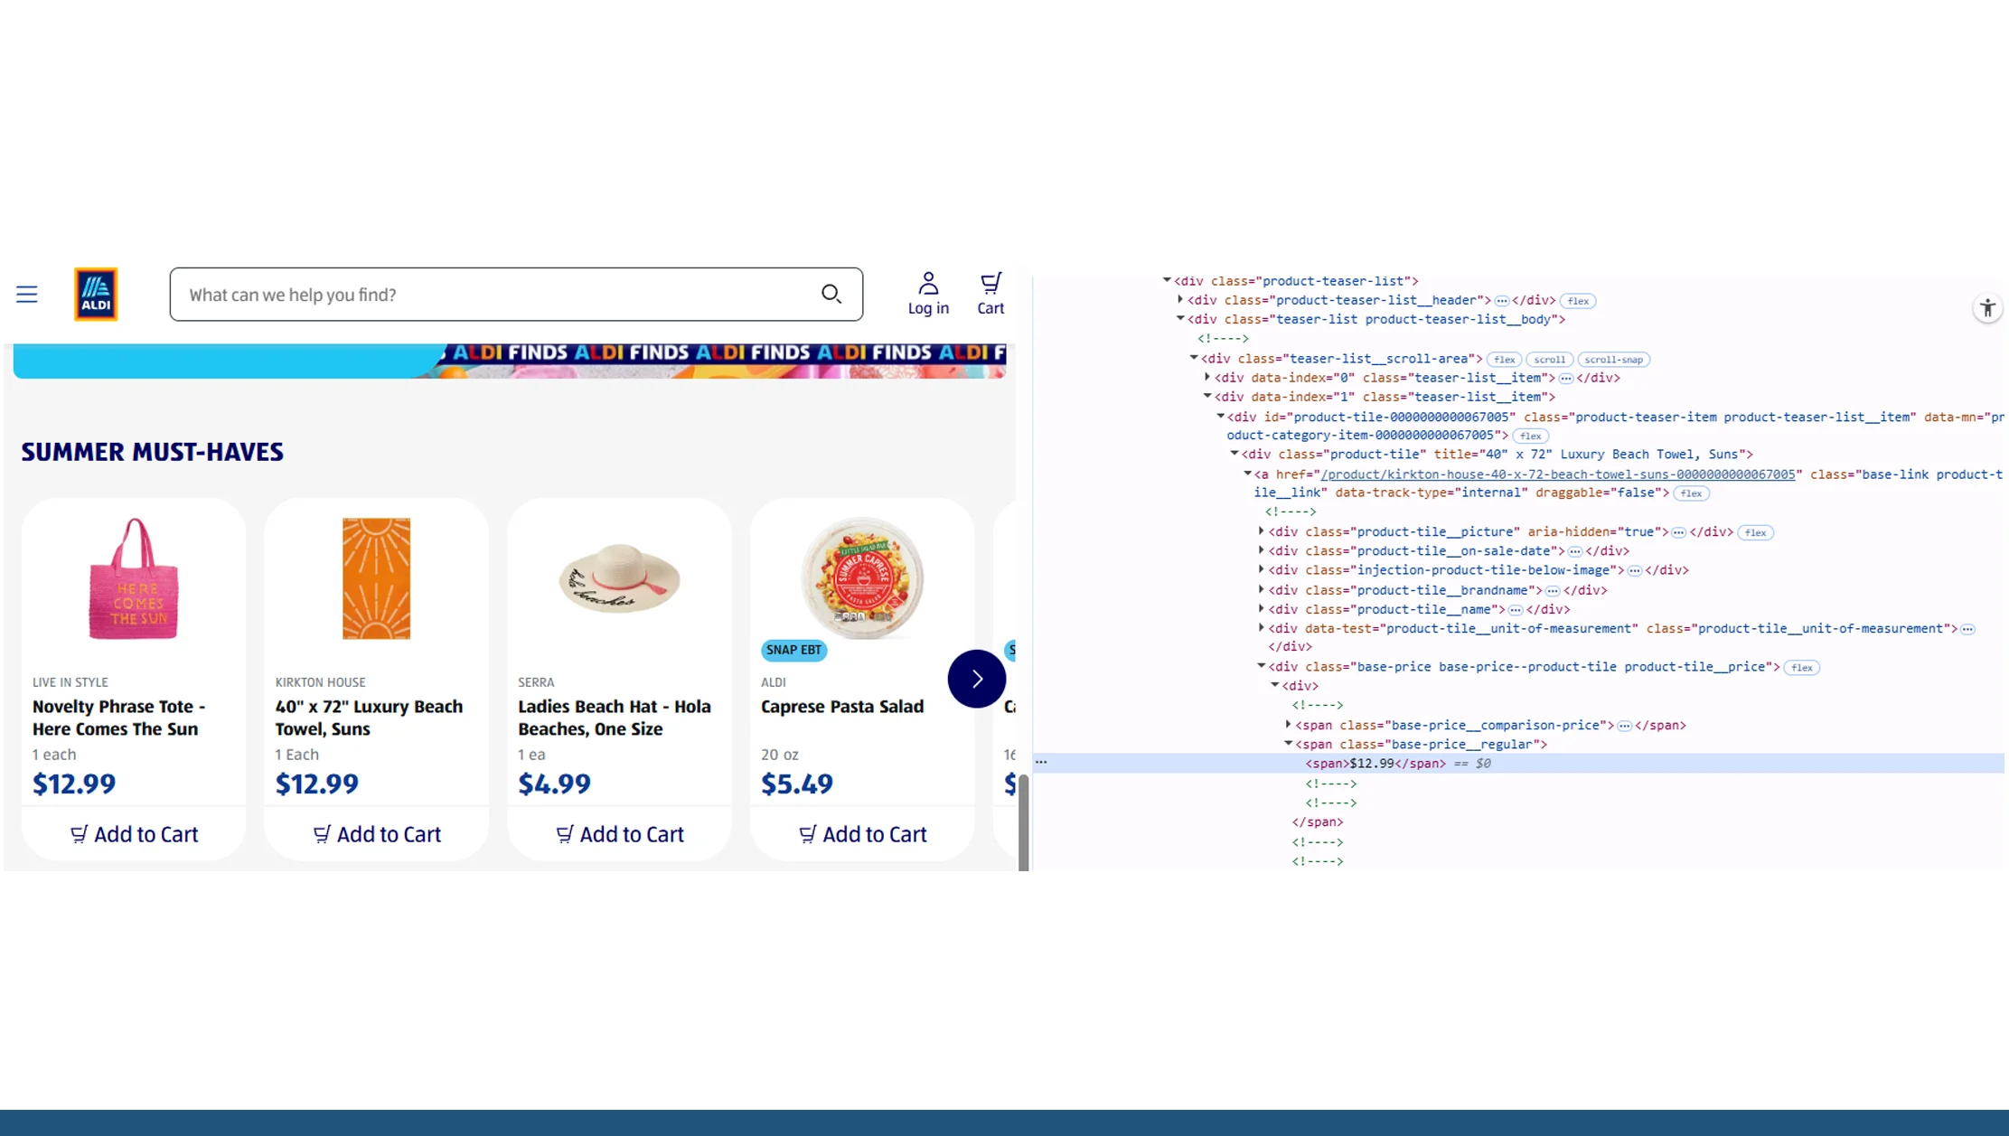The height and width of the screenshot is (1136, 2009).
Task: Expand the data-index="0" teaser-list__item node
Action: point(1208,378)
